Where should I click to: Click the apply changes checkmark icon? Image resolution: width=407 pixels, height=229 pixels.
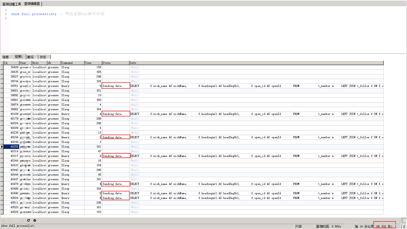click(x=16, y=220)
